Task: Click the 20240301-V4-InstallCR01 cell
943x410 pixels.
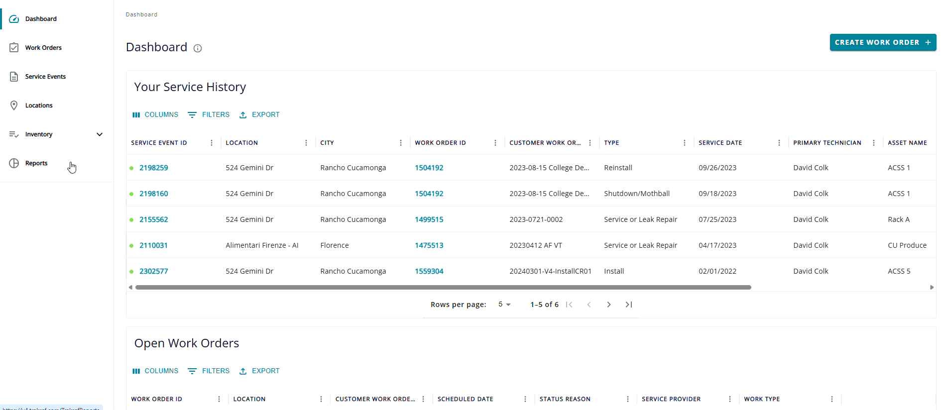Action: 551,271
